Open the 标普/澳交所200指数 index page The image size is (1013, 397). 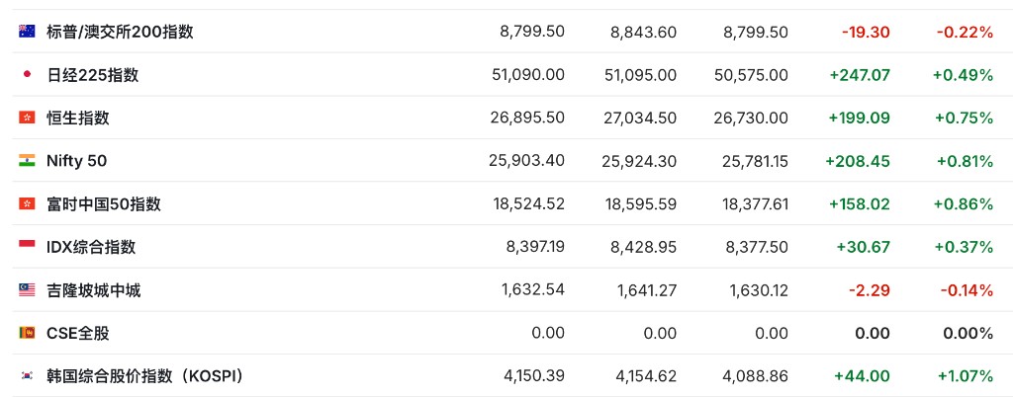click(120, 32)
